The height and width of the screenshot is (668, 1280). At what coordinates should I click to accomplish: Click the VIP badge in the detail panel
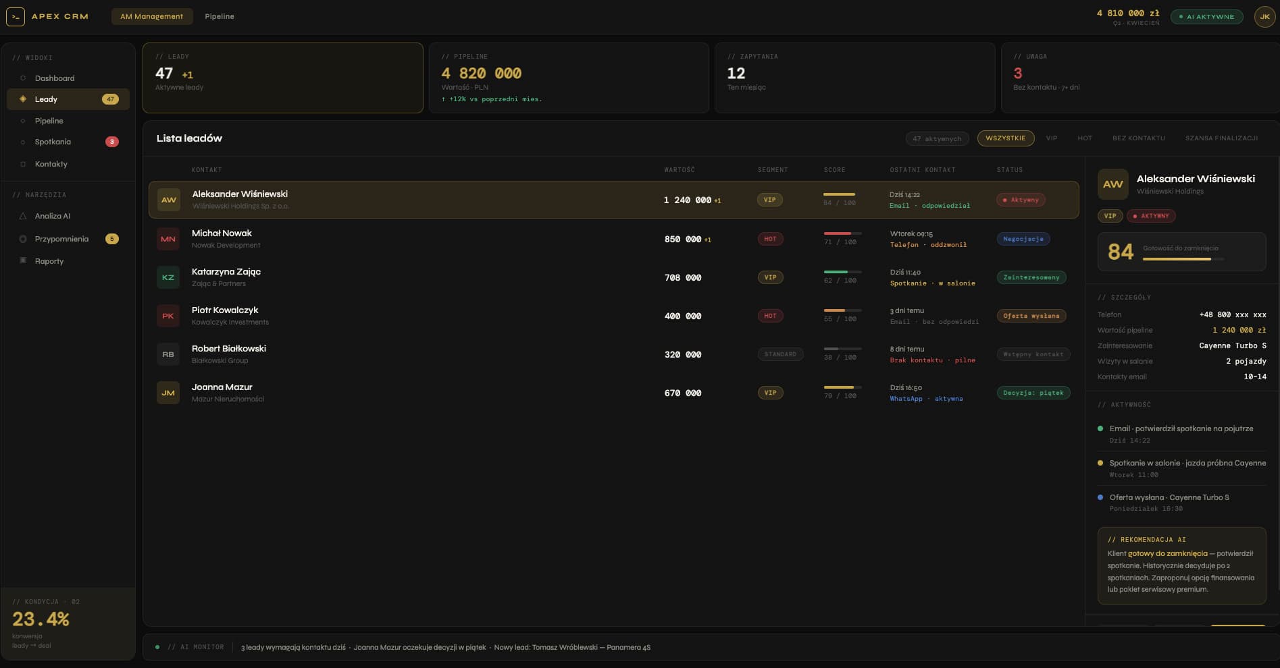pyautogui.click(x=1110, y=216)
